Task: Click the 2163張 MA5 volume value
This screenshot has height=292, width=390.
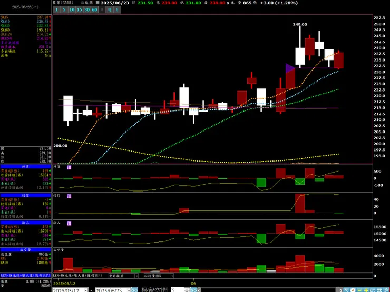Action: coord(43,258)
